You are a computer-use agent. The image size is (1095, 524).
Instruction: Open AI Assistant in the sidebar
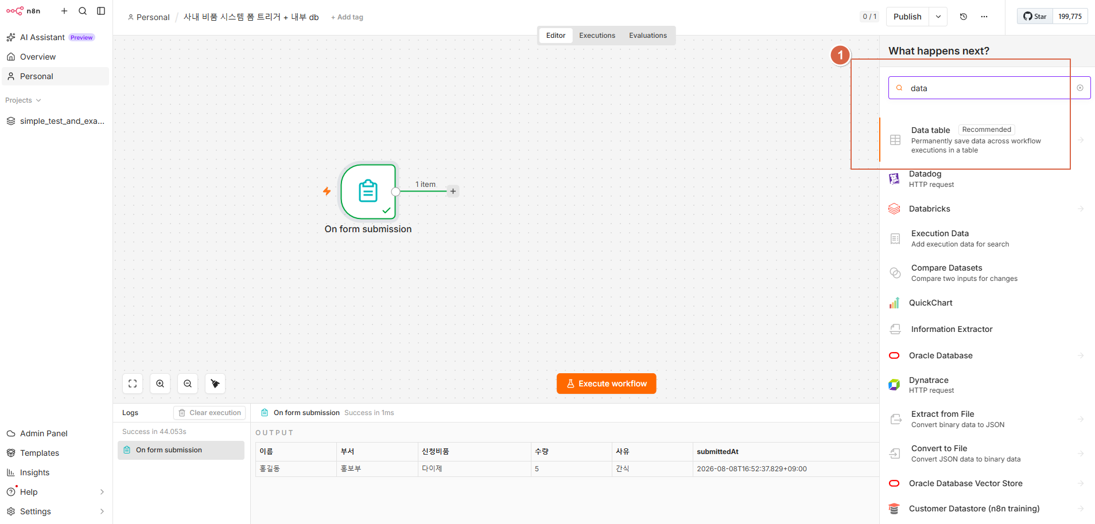(x=56, y=37)
